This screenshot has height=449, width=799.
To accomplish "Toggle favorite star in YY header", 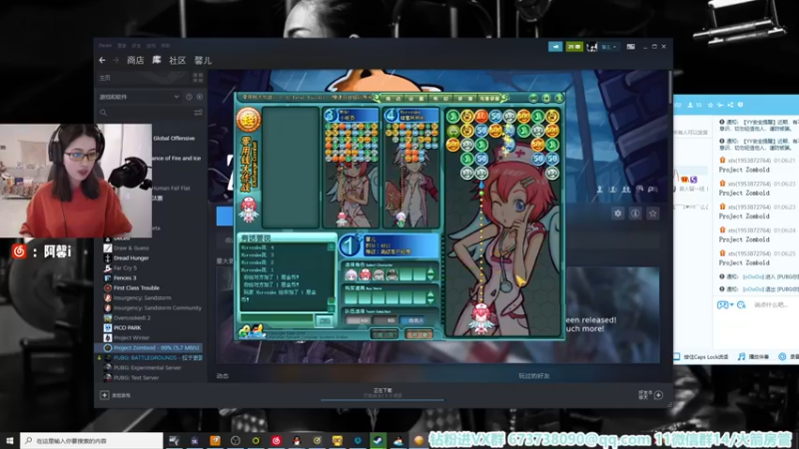I will point(710,105).
